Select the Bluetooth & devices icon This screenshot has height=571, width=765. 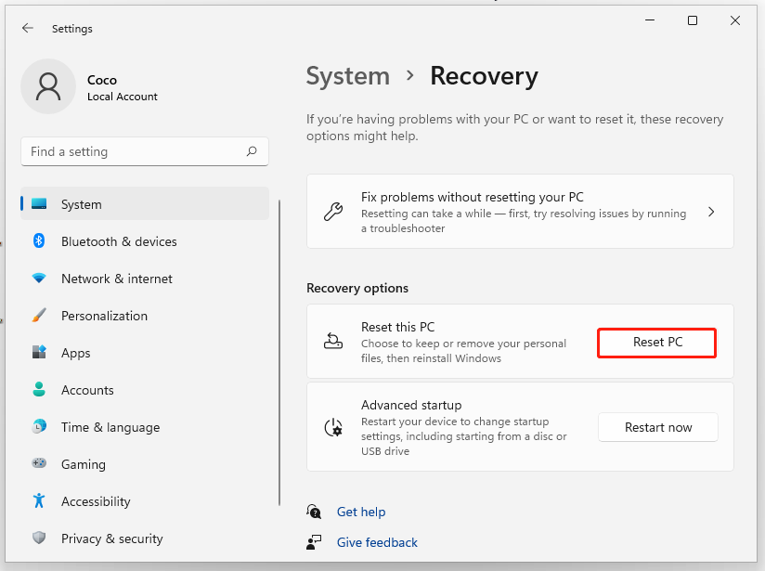click(x=38, y=241)
